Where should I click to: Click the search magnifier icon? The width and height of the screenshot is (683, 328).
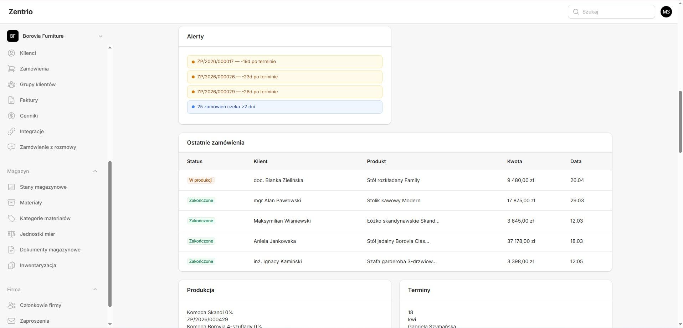pos(576,12)
